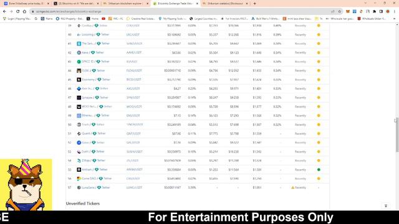Bookmark this page with the star icon
Viewport: 399px width, 224px height.
[x=339, y=11]
